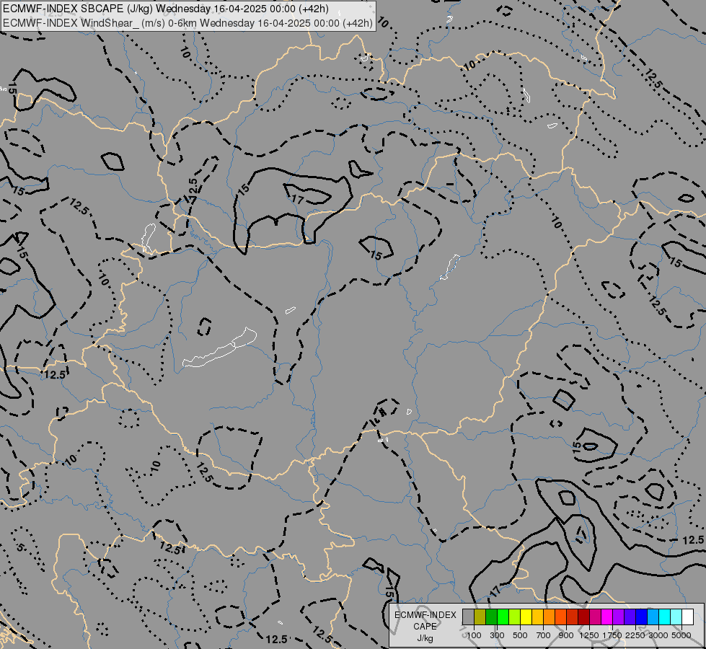Click the legend value 1750
706x649 pixels.
[612, 635]
